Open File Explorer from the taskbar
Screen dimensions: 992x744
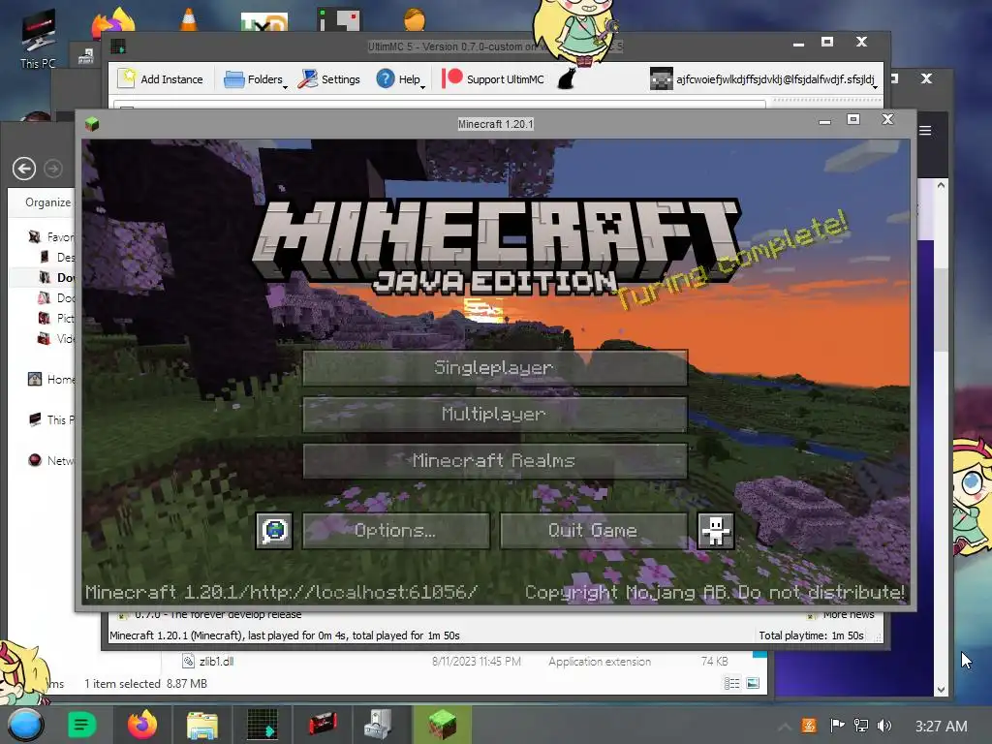pyautogui.click(x=202, y=725)
